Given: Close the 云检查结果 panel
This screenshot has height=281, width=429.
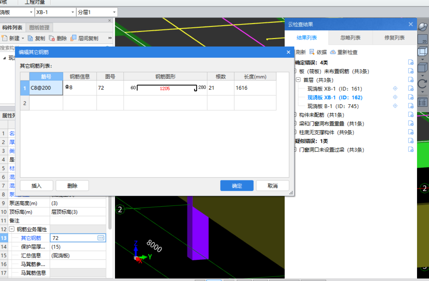Looking at the screenshot, I should 411,24.
